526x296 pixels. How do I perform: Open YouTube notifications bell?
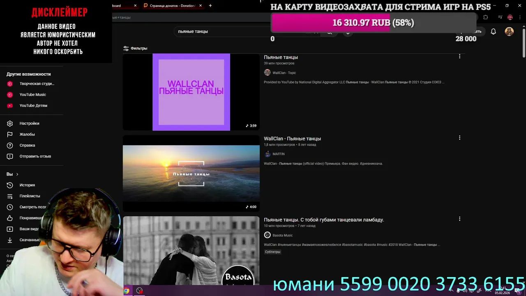click(x=493, y=32)
